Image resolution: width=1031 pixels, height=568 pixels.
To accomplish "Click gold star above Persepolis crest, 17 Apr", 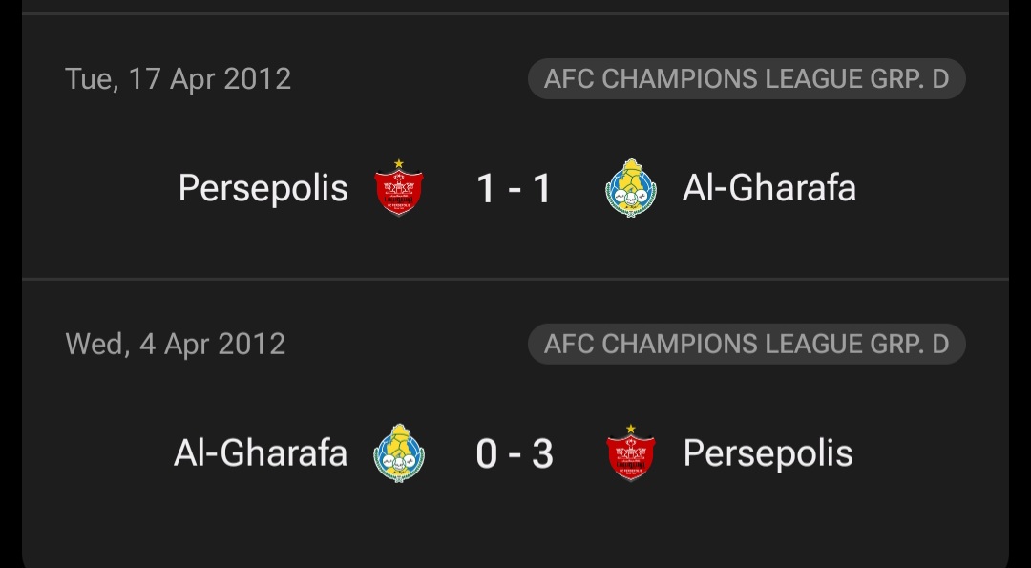I will click(398, 163).
